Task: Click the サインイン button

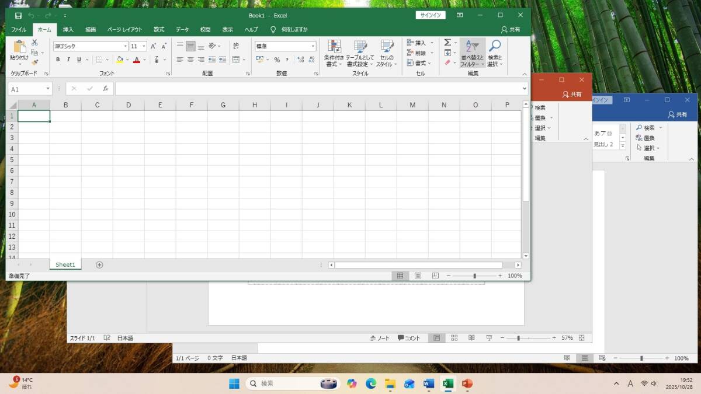Action: coord(431,15)
